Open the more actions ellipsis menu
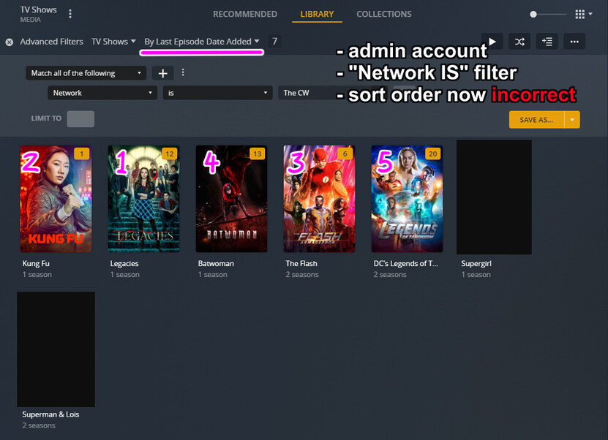This screenshot has width=608, height=440. 574,42
